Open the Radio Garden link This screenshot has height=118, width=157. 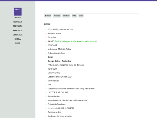pyautogui.click(x=54, y=96)
